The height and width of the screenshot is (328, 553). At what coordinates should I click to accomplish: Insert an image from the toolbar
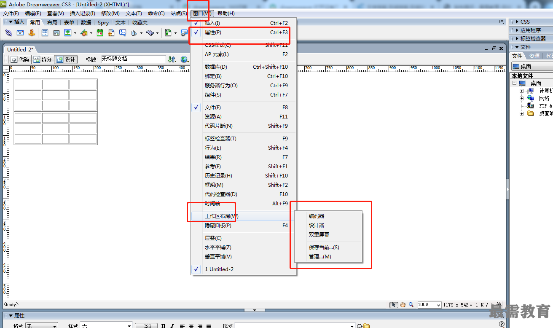tap(68, 33)
